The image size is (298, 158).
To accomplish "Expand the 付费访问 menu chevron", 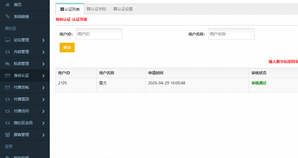I will pyautogui.click(x=43, y=111).
